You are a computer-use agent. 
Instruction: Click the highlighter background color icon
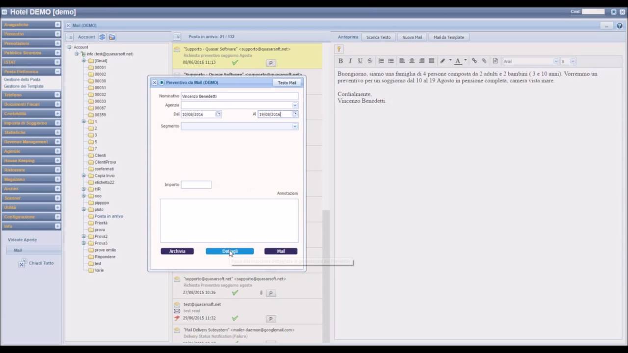[x=443, y=61]
